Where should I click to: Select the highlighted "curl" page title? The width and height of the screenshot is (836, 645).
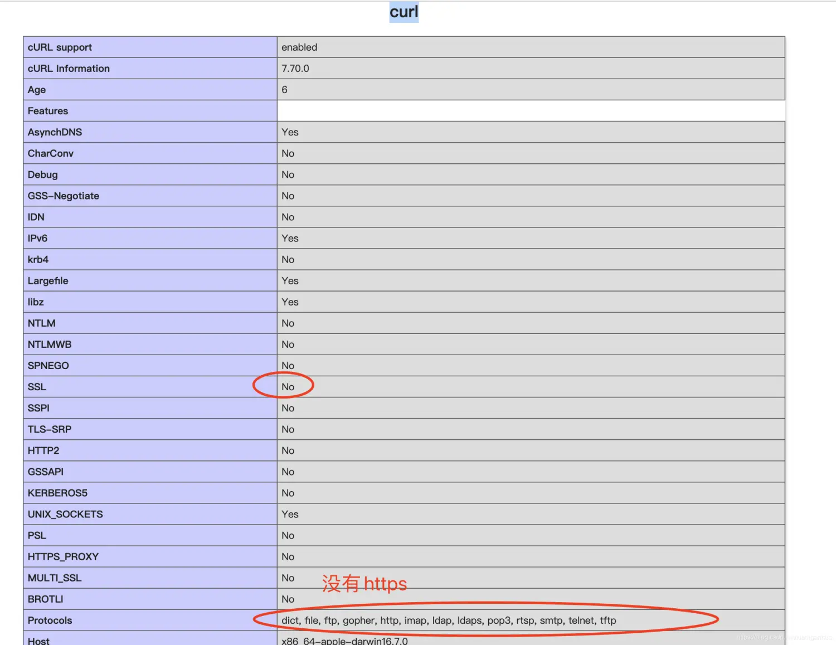point(404,11)
